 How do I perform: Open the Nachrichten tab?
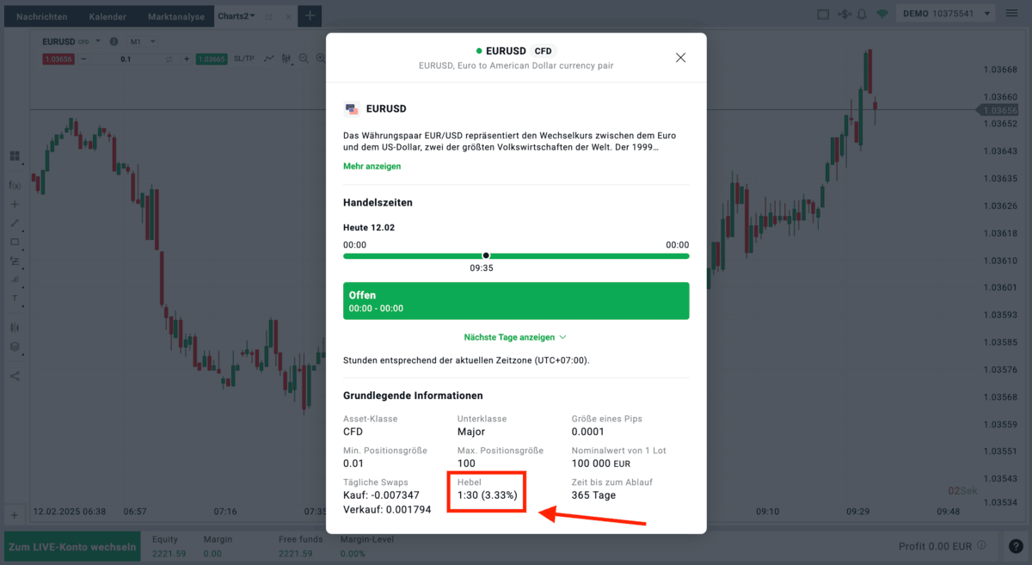point(41,15)
